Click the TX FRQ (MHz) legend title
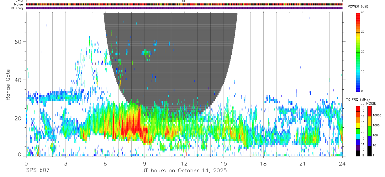The width and height of the screenshot is (385, 177). pyautogui.click(x=358, y=100)
